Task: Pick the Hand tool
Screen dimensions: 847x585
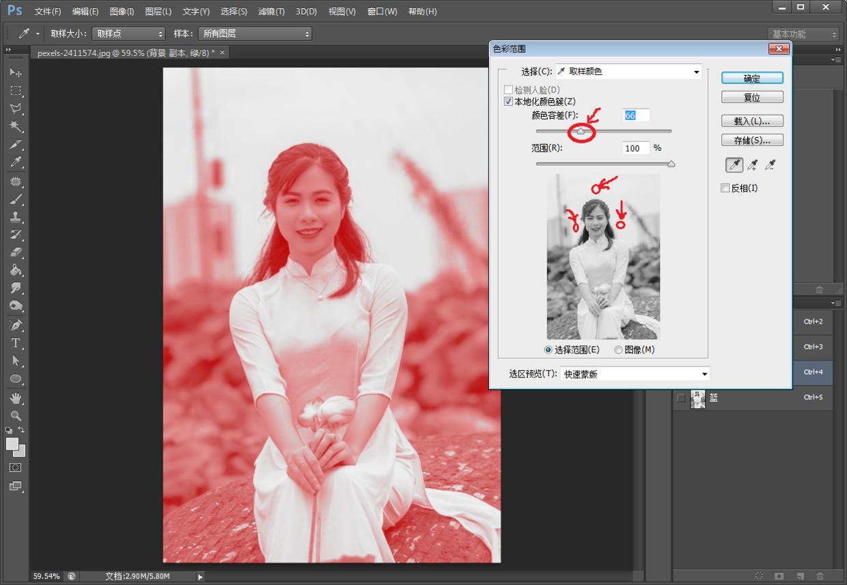Action: (16, 397)
